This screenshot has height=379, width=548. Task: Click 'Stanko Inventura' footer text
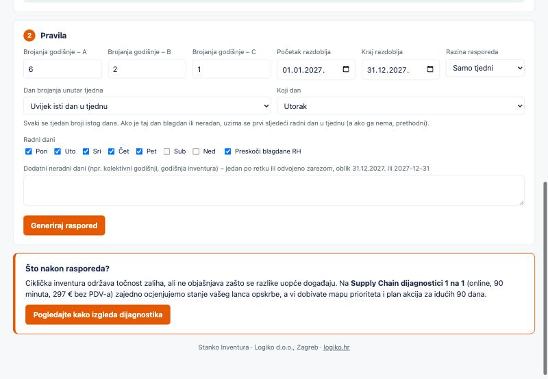coord(223,347)
